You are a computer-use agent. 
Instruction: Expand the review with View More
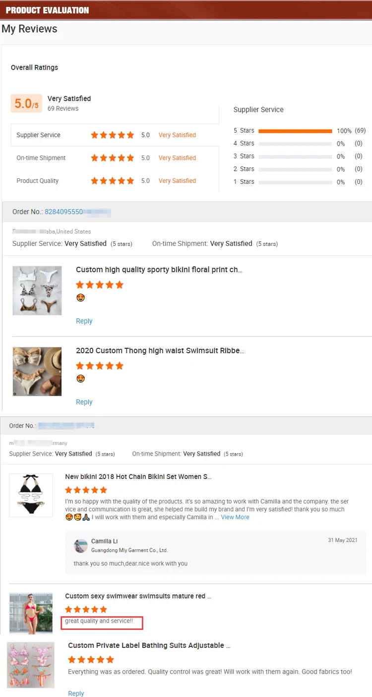[235, 517]
